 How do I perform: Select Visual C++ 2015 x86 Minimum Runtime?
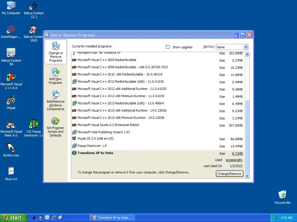click(x=158, y=118)
